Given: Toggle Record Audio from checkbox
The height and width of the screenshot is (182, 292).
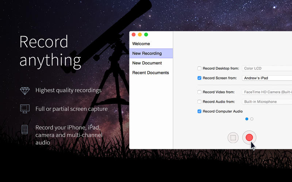Looking at the screenshot, I should point(199,102).
